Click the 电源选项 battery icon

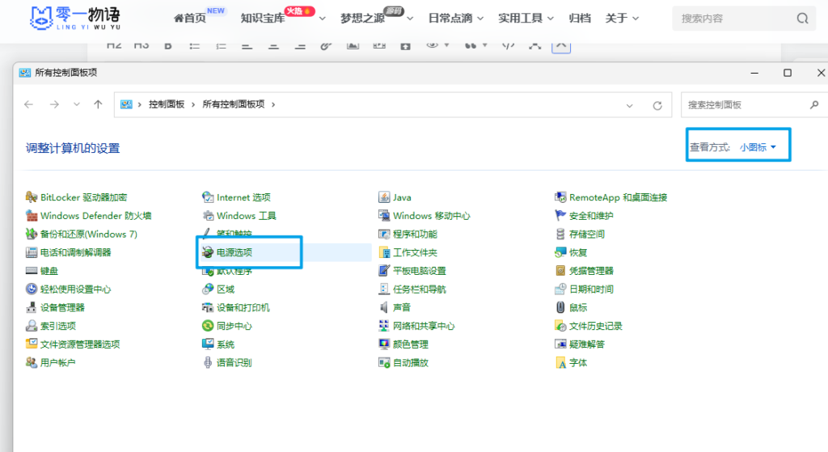click(x=208, y=252)
